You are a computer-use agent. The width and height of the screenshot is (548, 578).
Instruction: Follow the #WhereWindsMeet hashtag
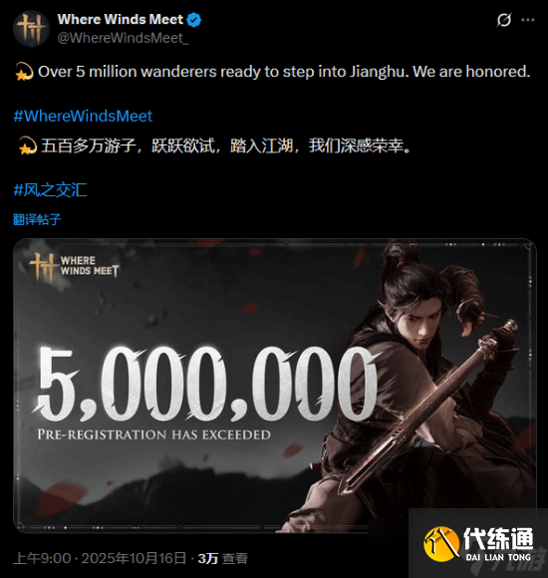pos(83,117)
